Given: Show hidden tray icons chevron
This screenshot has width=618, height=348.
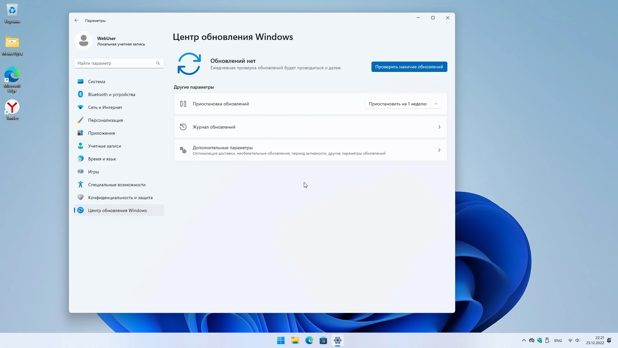Looking at the screenshot, I should (x=524, y=340).
